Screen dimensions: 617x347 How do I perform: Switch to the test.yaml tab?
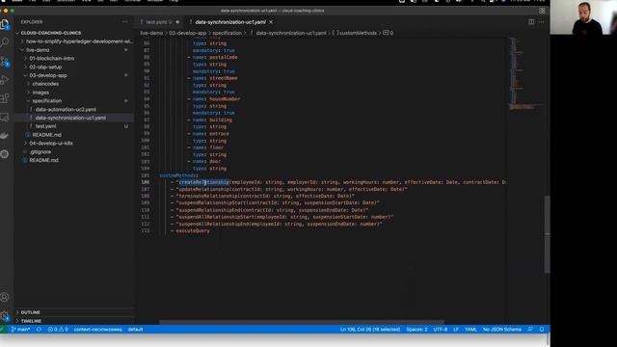(157, 22)
